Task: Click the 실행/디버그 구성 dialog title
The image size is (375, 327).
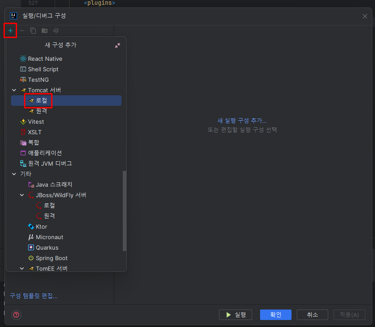Action: point(44,16)
